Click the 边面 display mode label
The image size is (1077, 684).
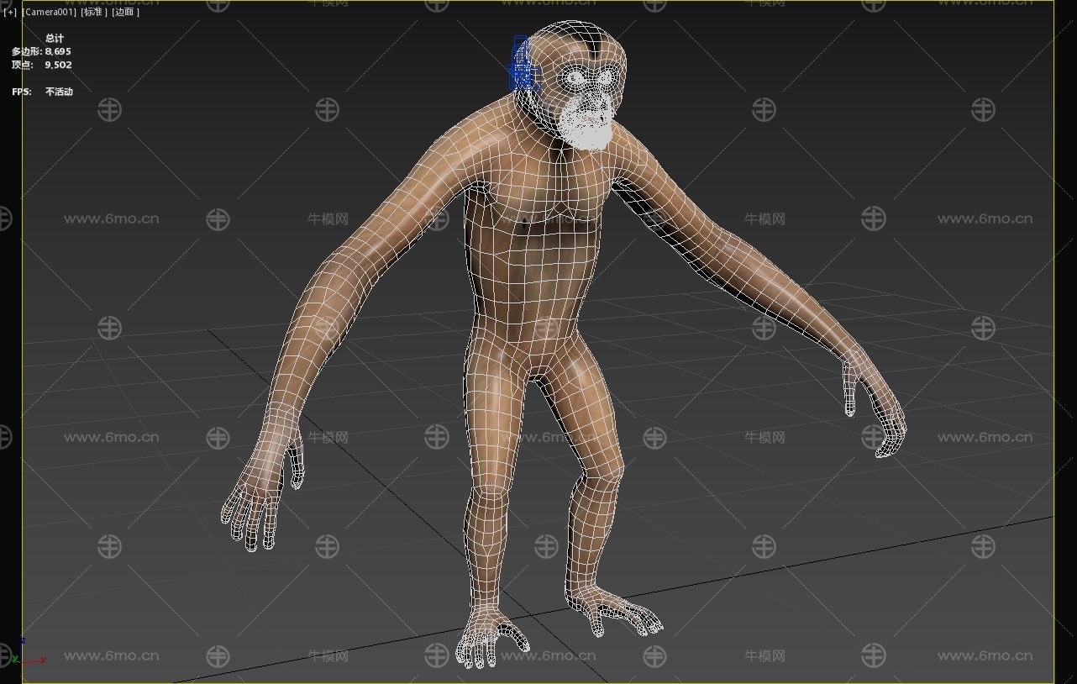(x=125, y=12)
